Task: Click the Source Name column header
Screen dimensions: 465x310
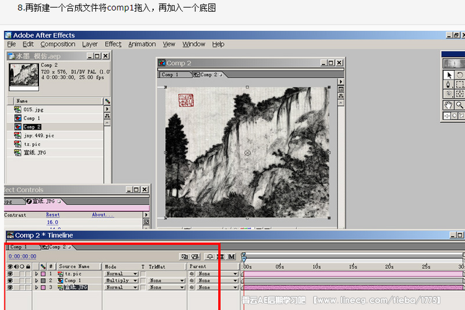Action: coord(79,267)
